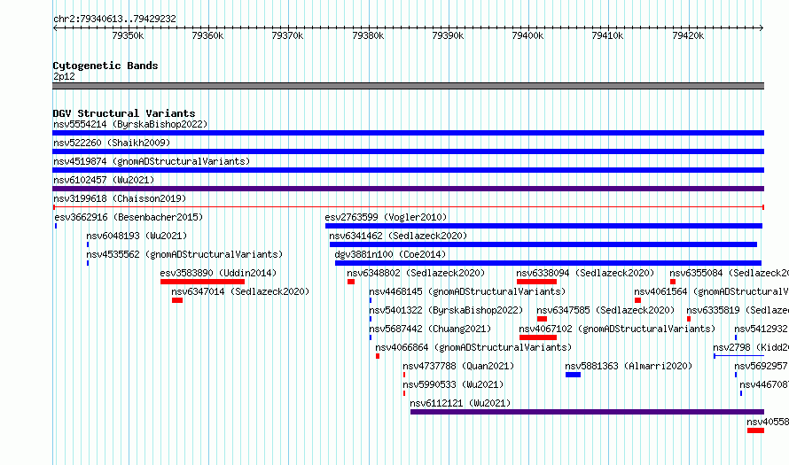Click the 79400k ruler position
Viewport: 789px width, 465px height.
pyautogui.click(x=527, y=35)
